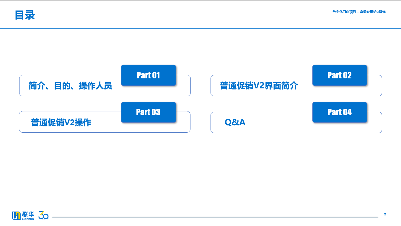Click the 30th anniversary emblem
The height and width of the screenshot is (226, 401).
tap(44, 215)
